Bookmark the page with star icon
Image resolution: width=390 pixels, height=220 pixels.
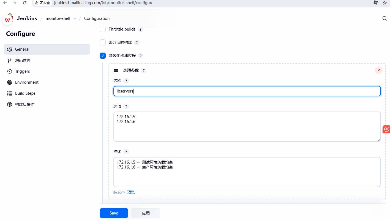385,3
